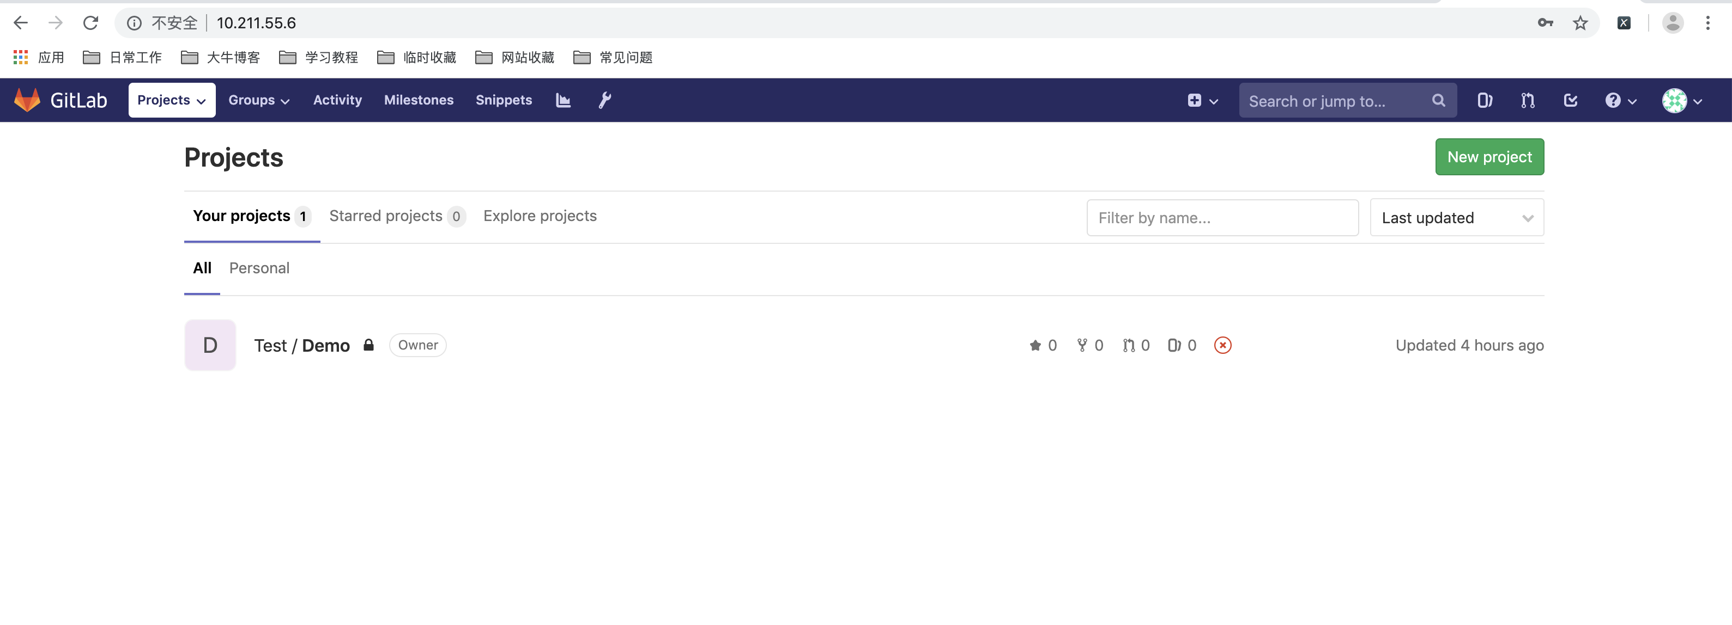Viewport: 1732px width, 625px height.
Task: Click the search magnifier icon
Action: (x=1438, y=100)
